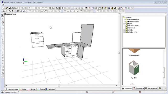Image resolution: width=168 pixels, height=94 pixels.
Task: Expand the Кухни folder in the tree
Action: pyautogui.click(x=124, y=24)
